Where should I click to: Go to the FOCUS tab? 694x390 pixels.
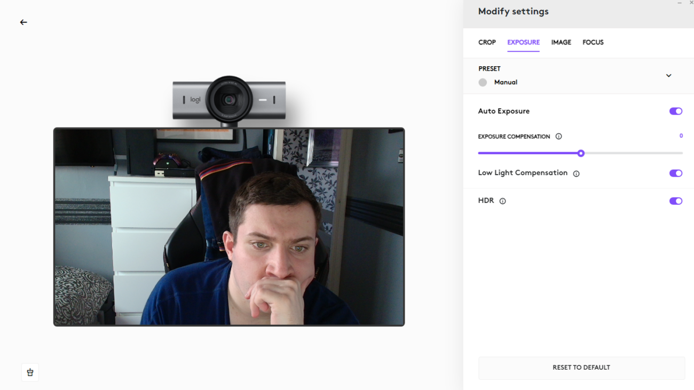(593, 42)
